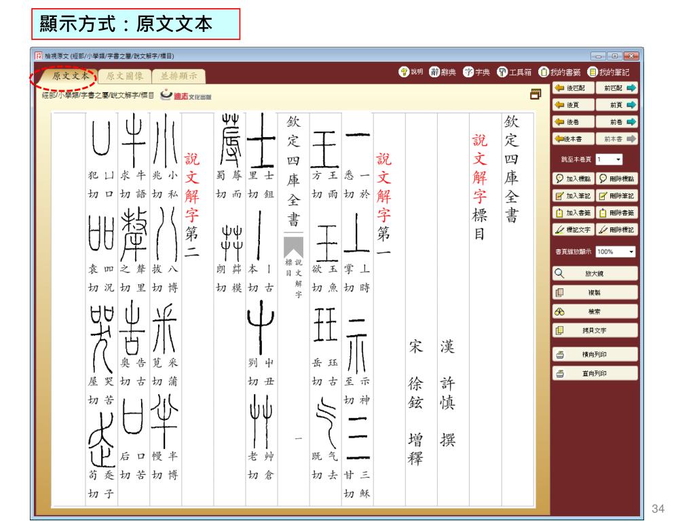Print with 直向列印 portrait

[595, 374]
